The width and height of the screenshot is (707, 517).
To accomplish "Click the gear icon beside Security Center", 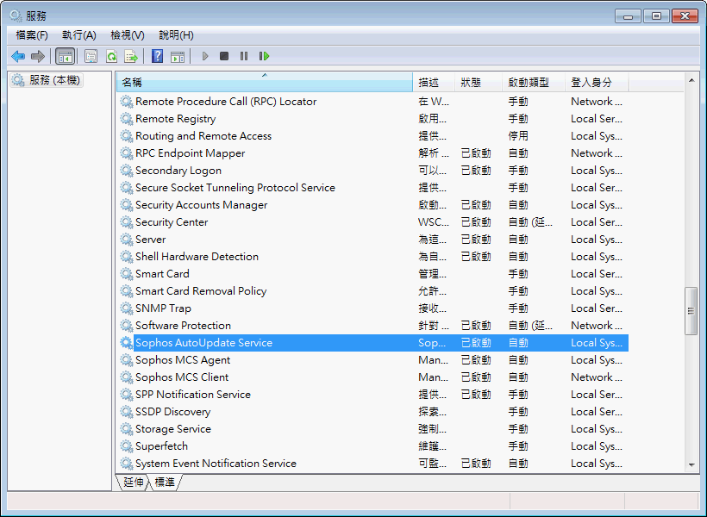I will point(126,222).
